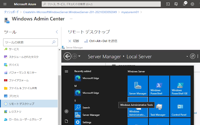The height and width of the screenshot is (125, 200).
Task: Select リモート デスクトップ tool
Action: point(29,104)
